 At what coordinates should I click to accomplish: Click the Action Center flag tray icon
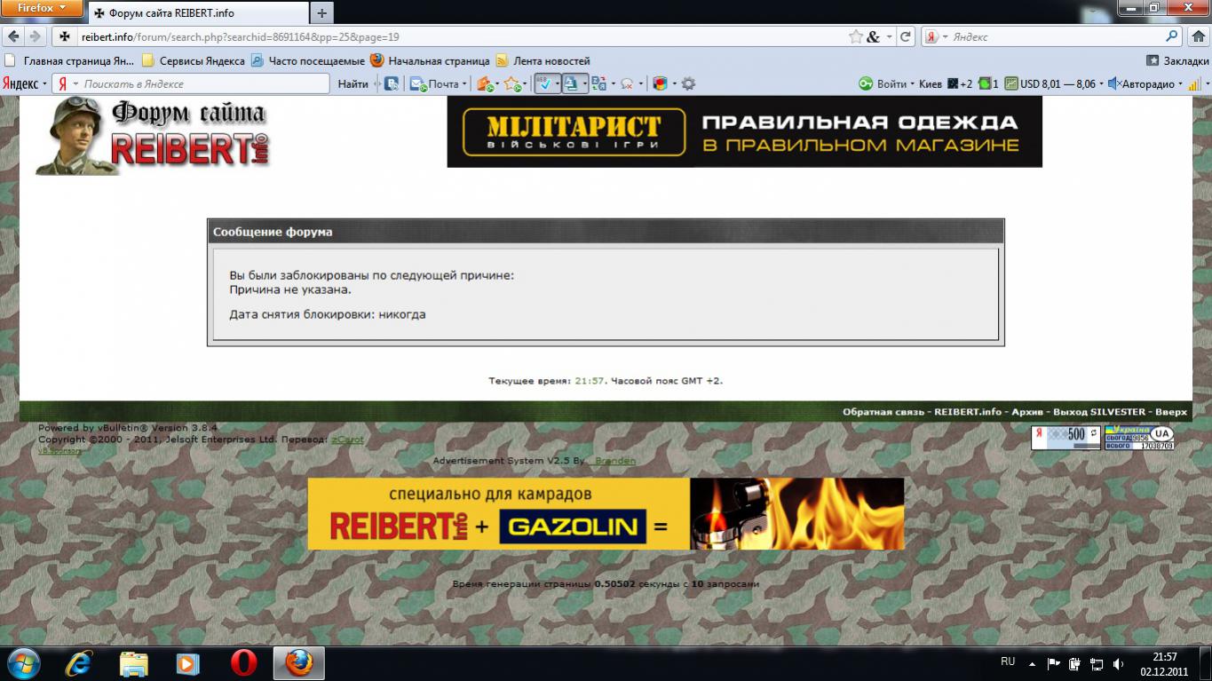(x=1054, y=663)
